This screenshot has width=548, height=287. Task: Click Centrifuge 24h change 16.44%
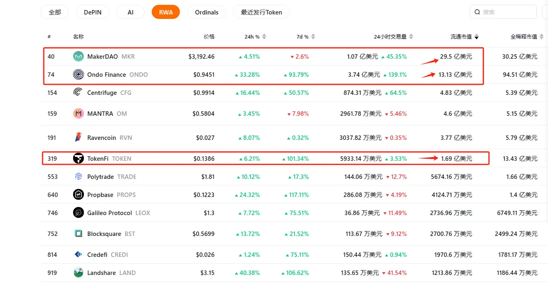click(x=248, y=92)
